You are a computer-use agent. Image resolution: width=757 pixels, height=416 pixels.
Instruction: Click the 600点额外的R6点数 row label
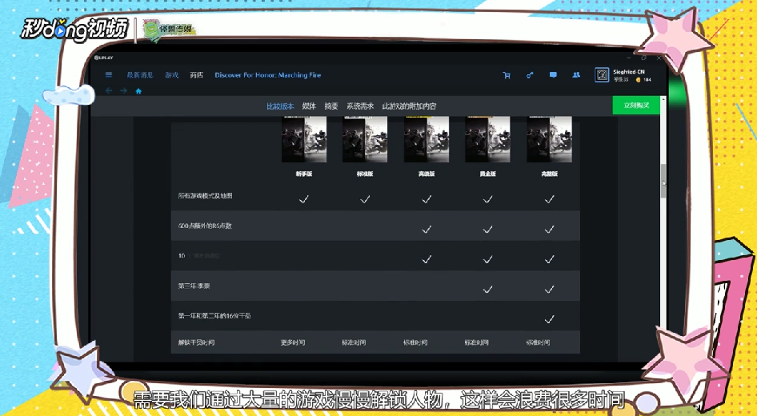pos(205,226)
